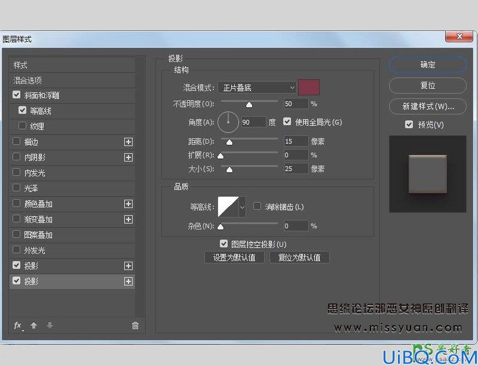The image size is (478, 366).
Task: Click the 复位 button
Action: coord(428,85)
